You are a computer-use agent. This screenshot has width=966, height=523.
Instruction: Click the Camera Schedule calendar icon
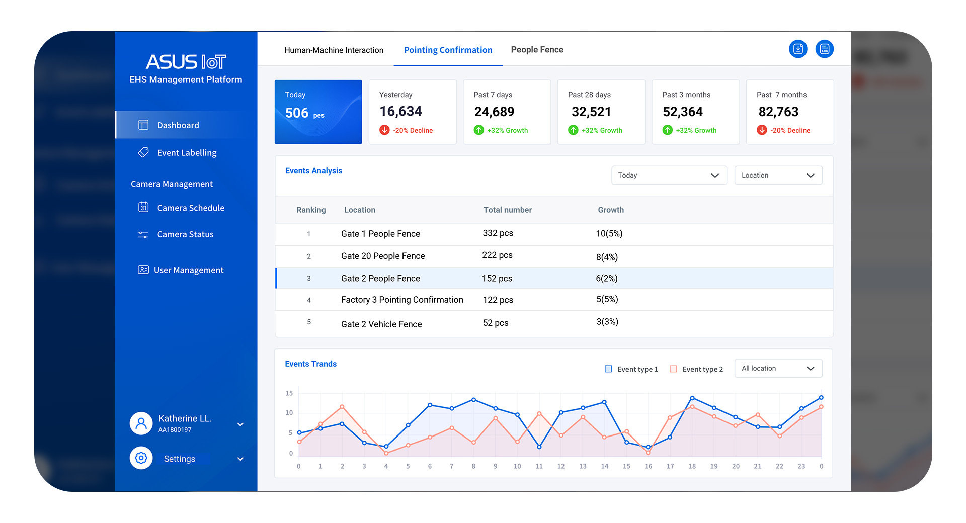pyautogui.click(x=143, y=207)
